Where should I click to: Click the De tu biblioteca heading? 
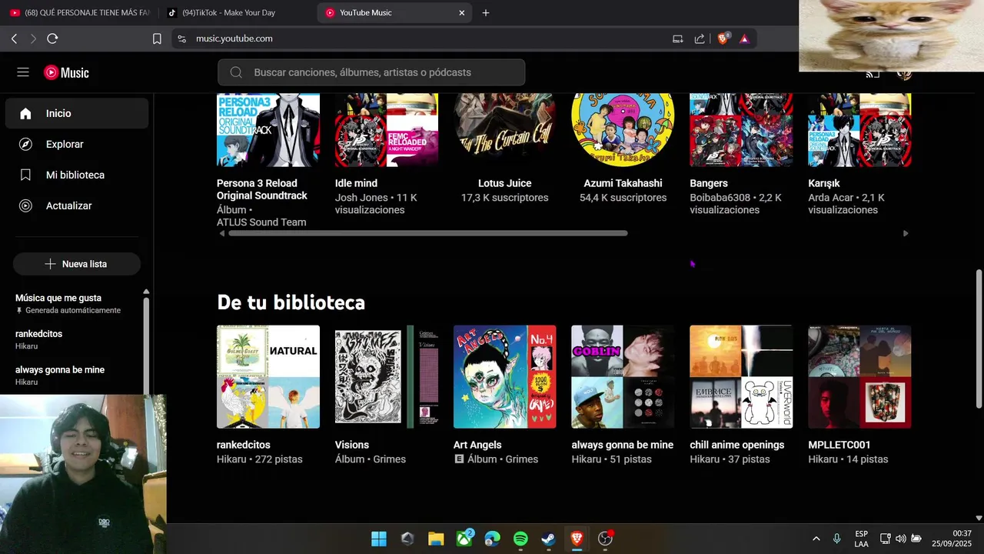[291, 302]
